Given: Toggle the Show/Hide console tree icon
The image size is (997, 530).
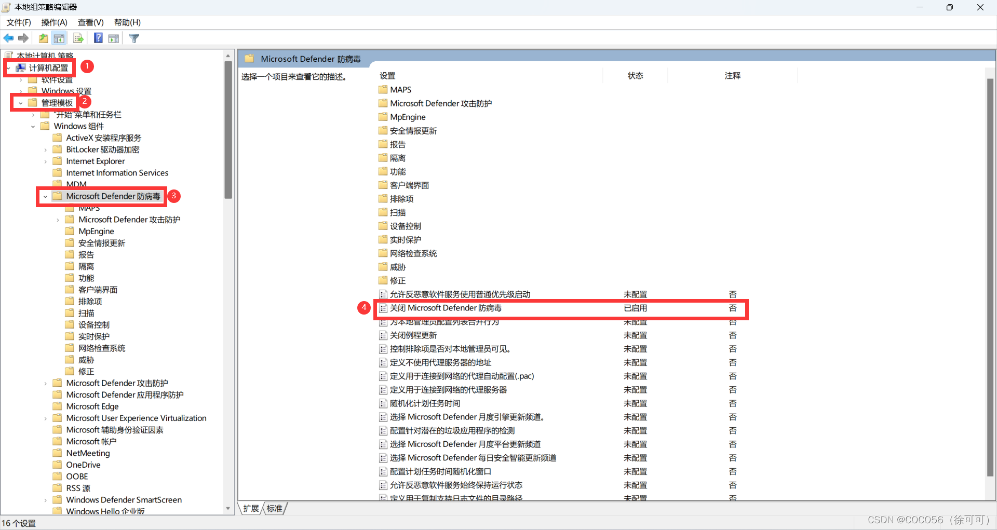Looking at the screenshot, I should (59, 38).
